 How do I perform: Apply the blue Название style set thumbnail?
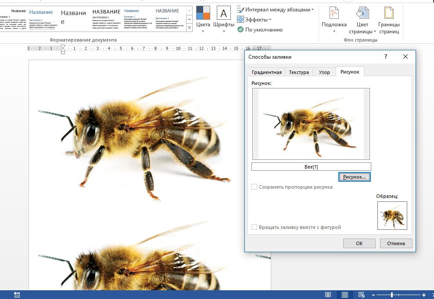click(x=44, y=19)
